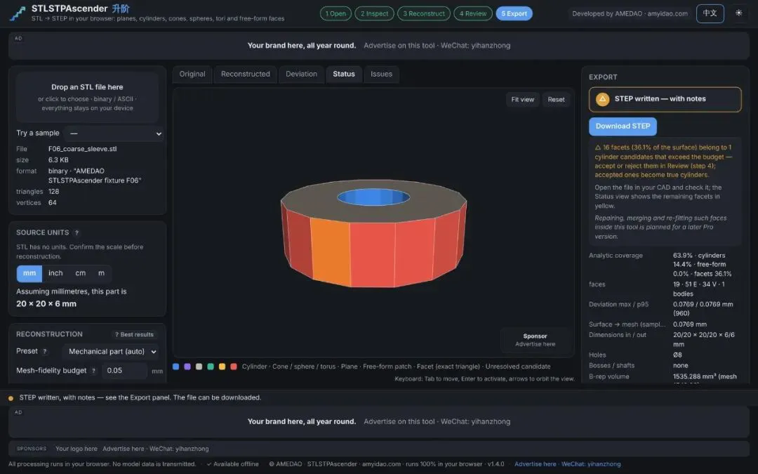This screenshot has height=474, width=758.
Task: Switch interface language to 中文
Action: (710, 13)
